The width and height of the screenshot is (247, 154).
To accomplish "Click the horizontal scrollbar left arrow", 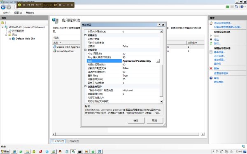I will [x=54, y=134].
